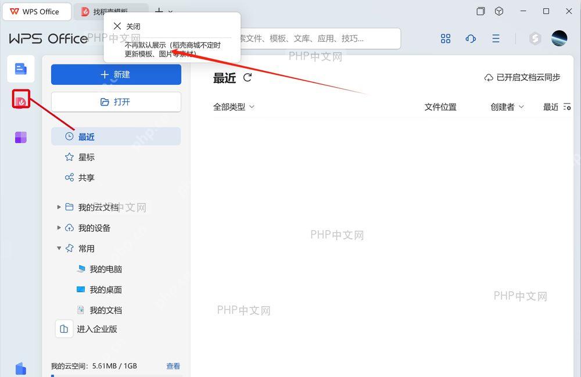Open the hamburger settings menu icon

[x=496, y=38]
